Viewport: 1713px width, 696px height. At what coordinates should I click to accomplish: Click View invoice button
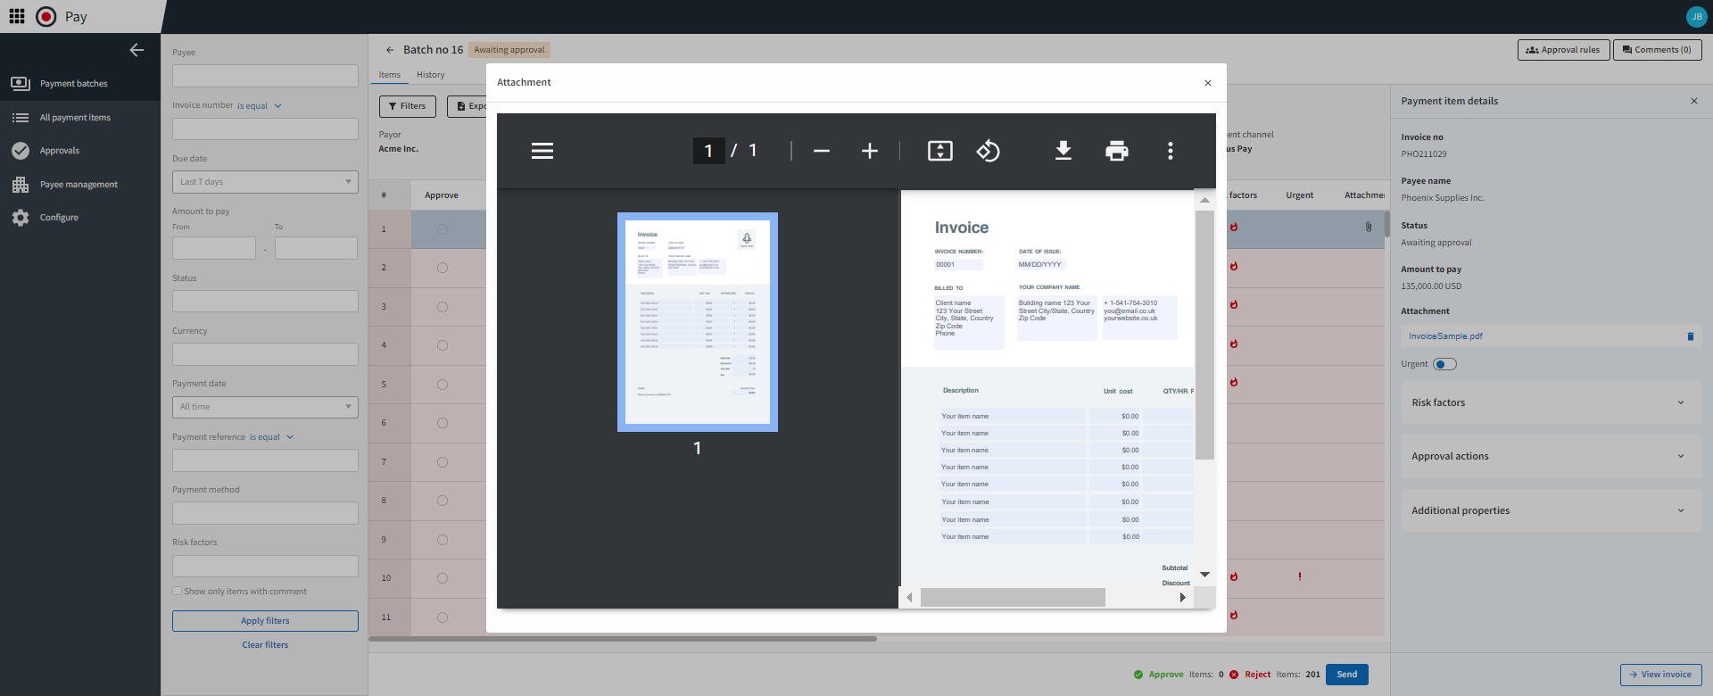click(x=1660, y=675)
